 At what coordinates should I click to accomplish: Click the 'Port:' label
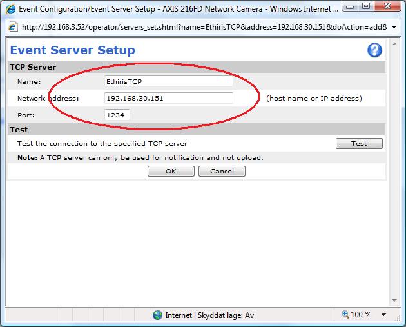[x=26, y=115]
